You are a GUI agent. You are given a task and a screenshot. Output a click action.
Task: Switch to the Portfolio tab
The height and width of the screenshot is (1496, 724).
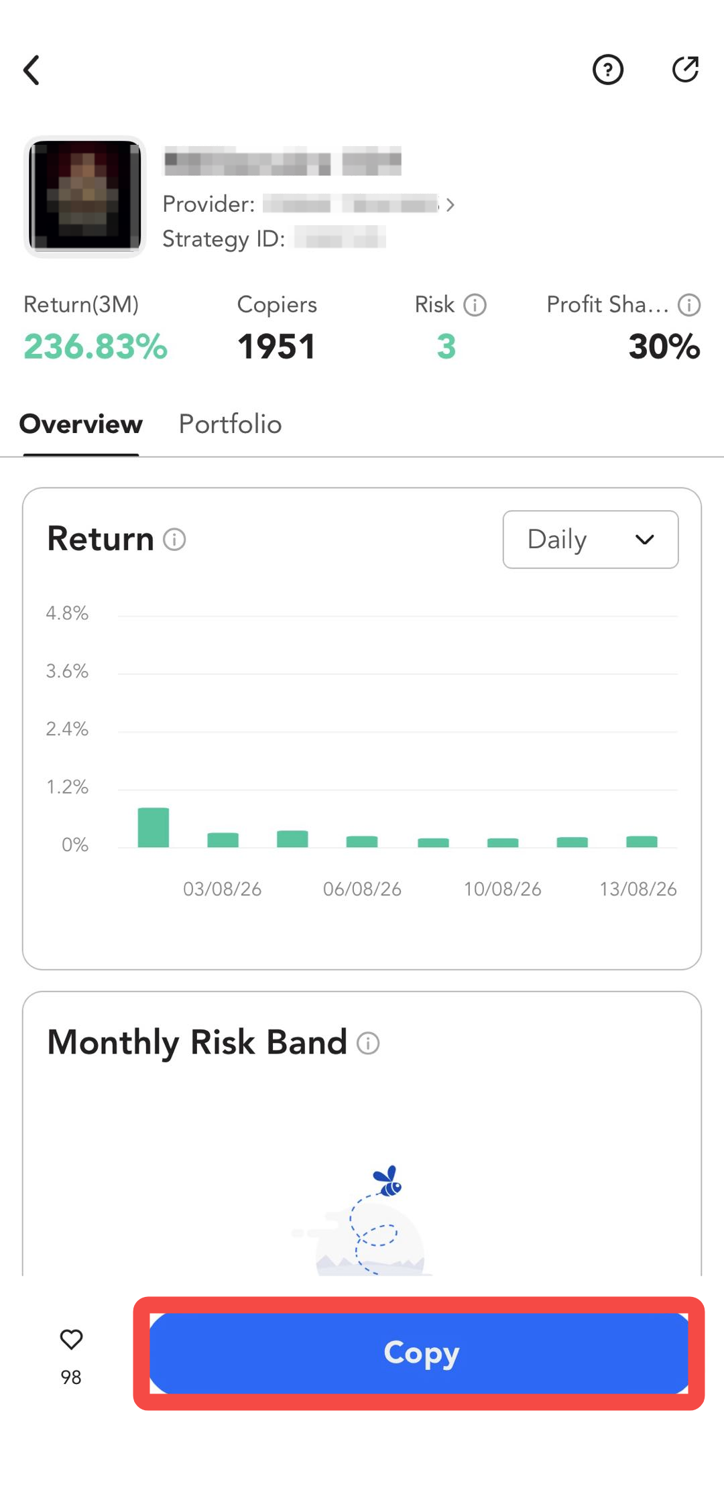(230, 424)
